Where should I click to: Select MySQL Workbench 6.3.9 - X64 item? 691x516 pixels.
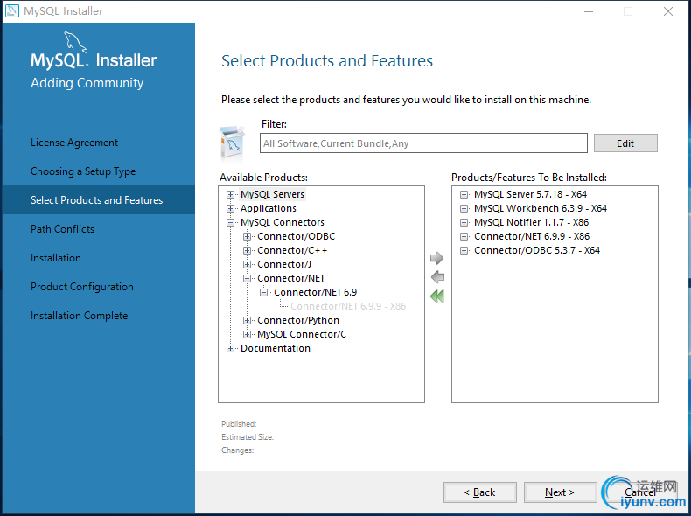coord(541,208)
